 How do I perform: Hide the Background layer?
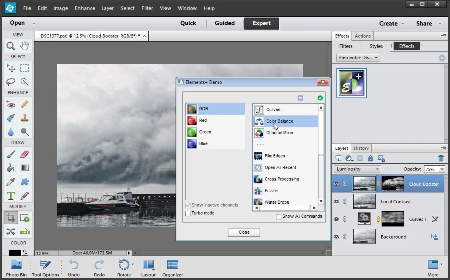coord(336,236)
